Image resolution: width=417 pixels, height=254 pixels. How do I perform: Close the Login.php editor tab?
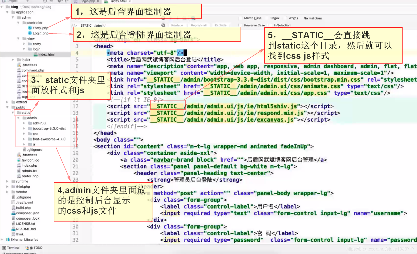[98, 1]
